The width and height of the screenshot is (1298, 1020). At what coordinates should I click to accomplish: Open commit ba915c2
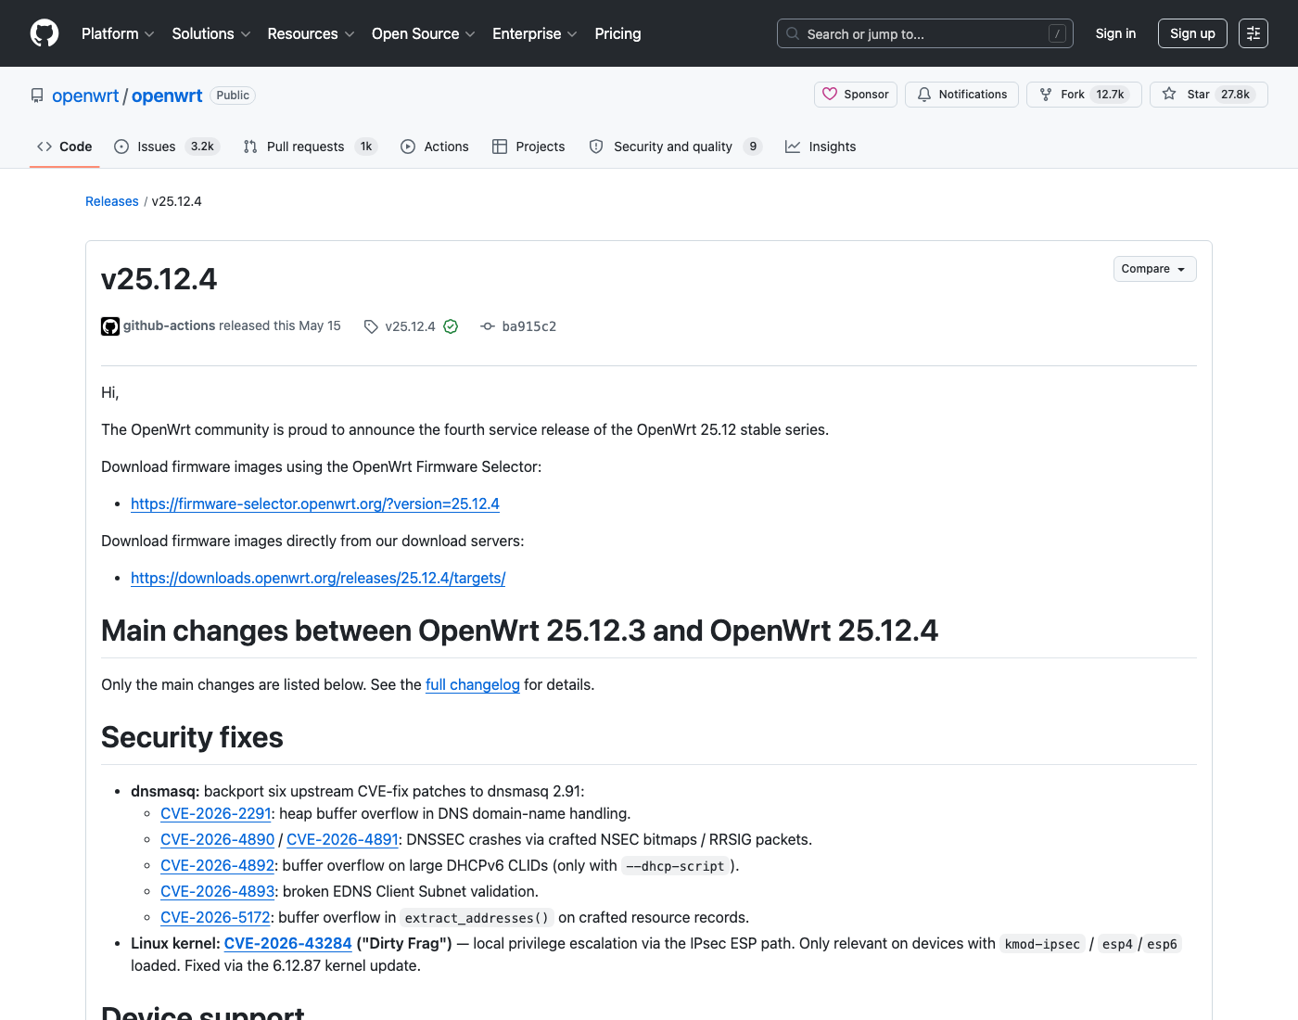click(529, 326)
